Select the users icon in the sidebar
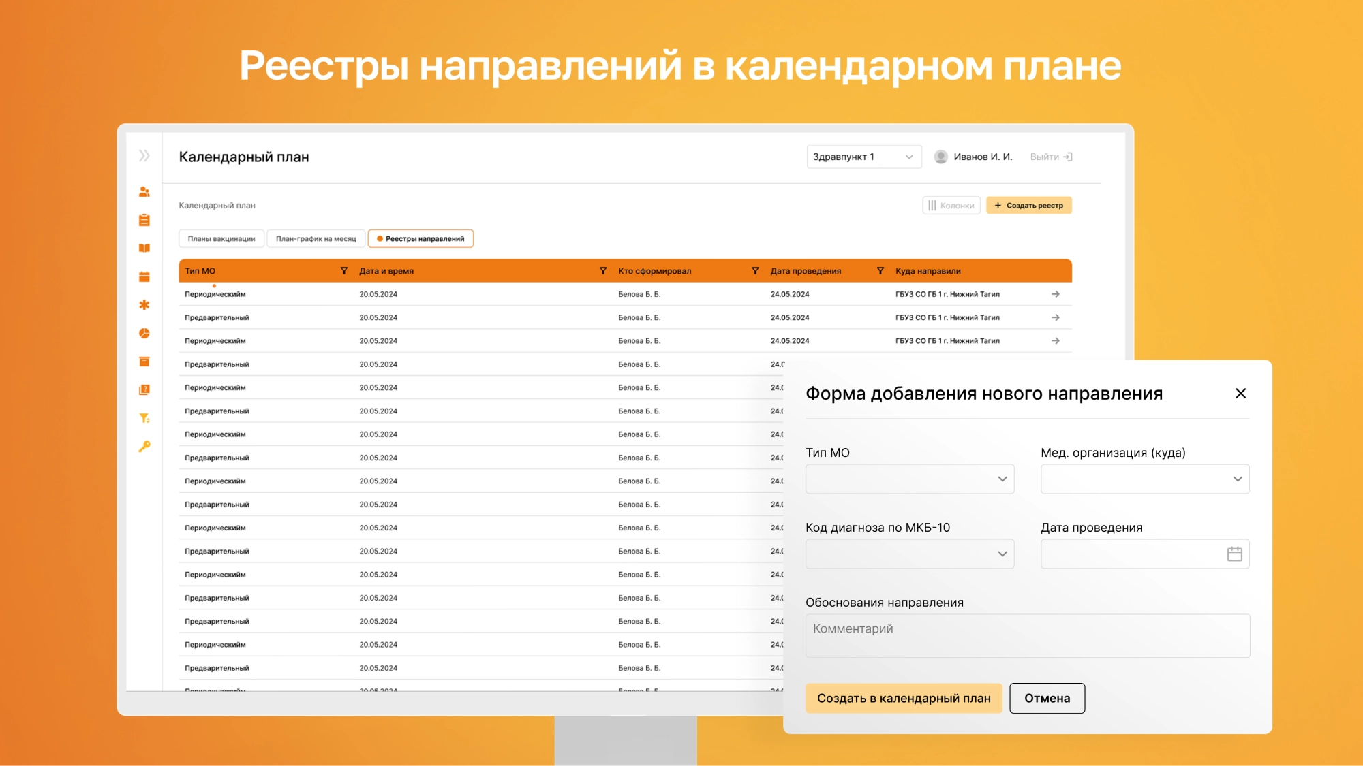This screenshot has height=766, width=1363. pyautogui.click(x=144, y=191)
